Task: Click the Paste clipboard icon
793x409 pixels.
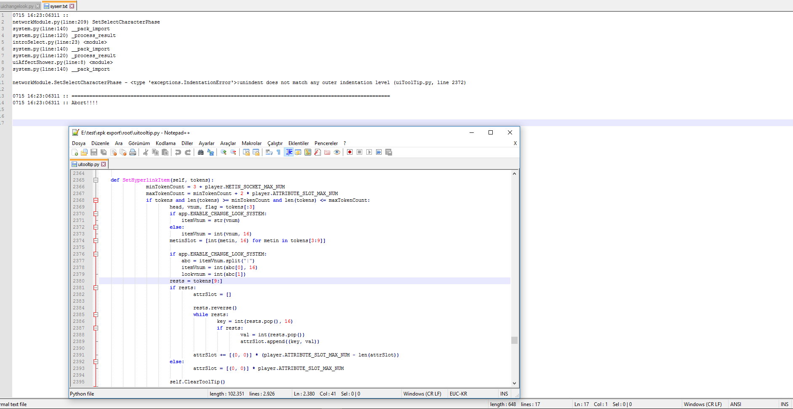Action: (165, 152)
